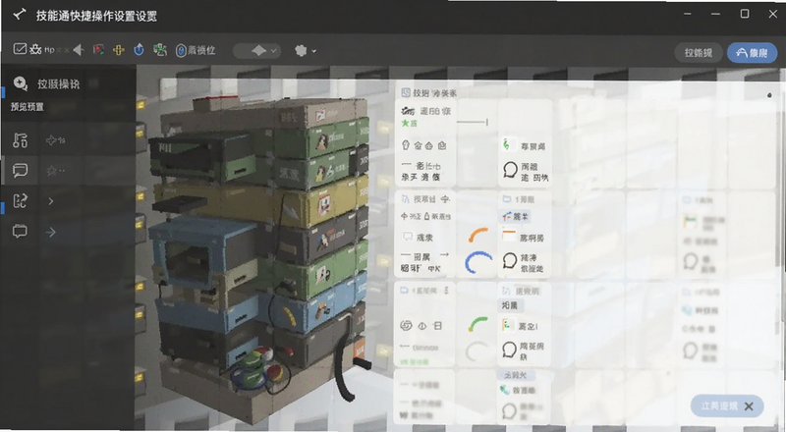786x432 pixels.
Task: Click the lightbulb icon in first card
Action: point(406,145)
